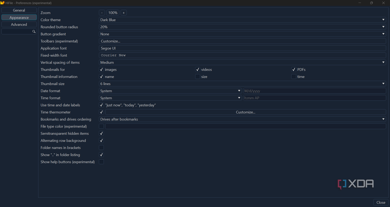Switch to the General preferences tab
The height and width of the screenshot is (207, 390).
click(19, 10)
